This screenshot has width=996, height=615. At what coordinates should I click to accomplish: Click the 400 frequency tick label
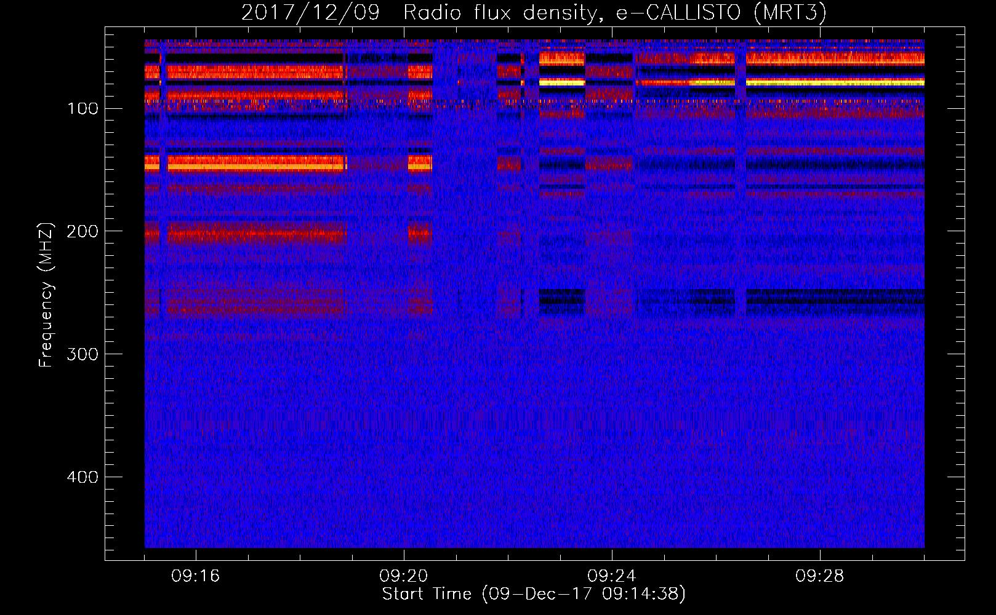(x=82, y=477)
